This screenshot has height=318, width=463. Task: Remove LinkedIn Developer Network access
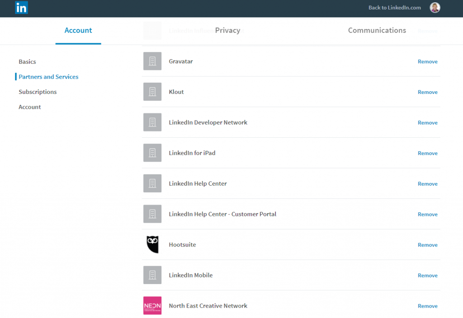coord(428,123)
